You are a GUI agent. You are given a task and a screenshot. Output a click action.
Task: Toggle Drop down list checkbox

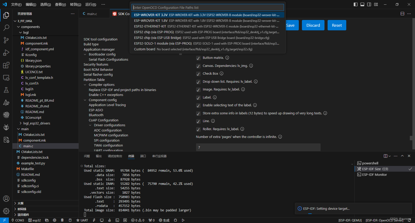198,82
